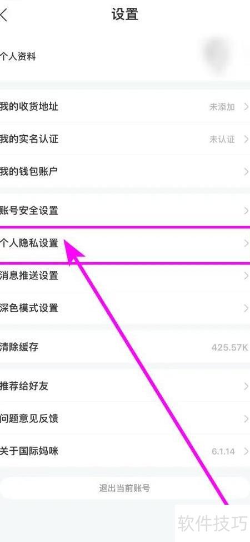Clear cache via 清除缓存 row

(125, 347)
